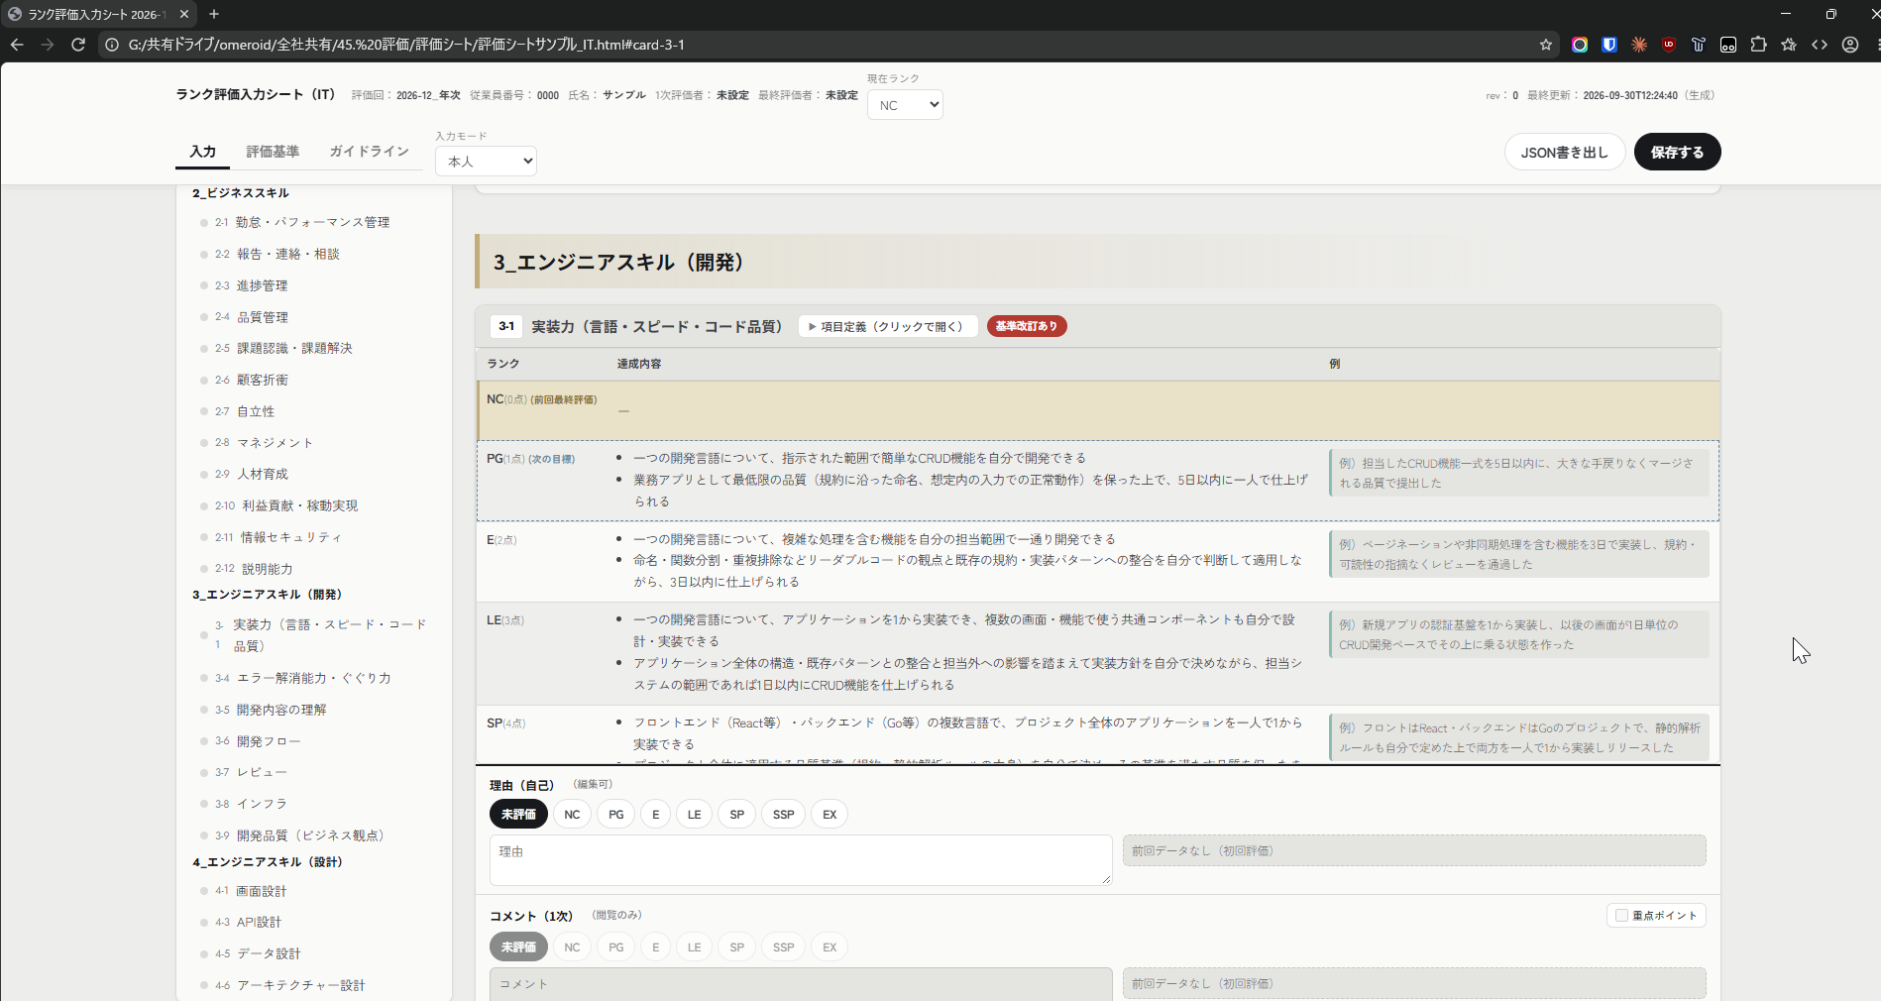Viewport: 1881px width, 1001px height.
Task: Check the 重点ポイント checkbox
Action: click(1622, 916)
